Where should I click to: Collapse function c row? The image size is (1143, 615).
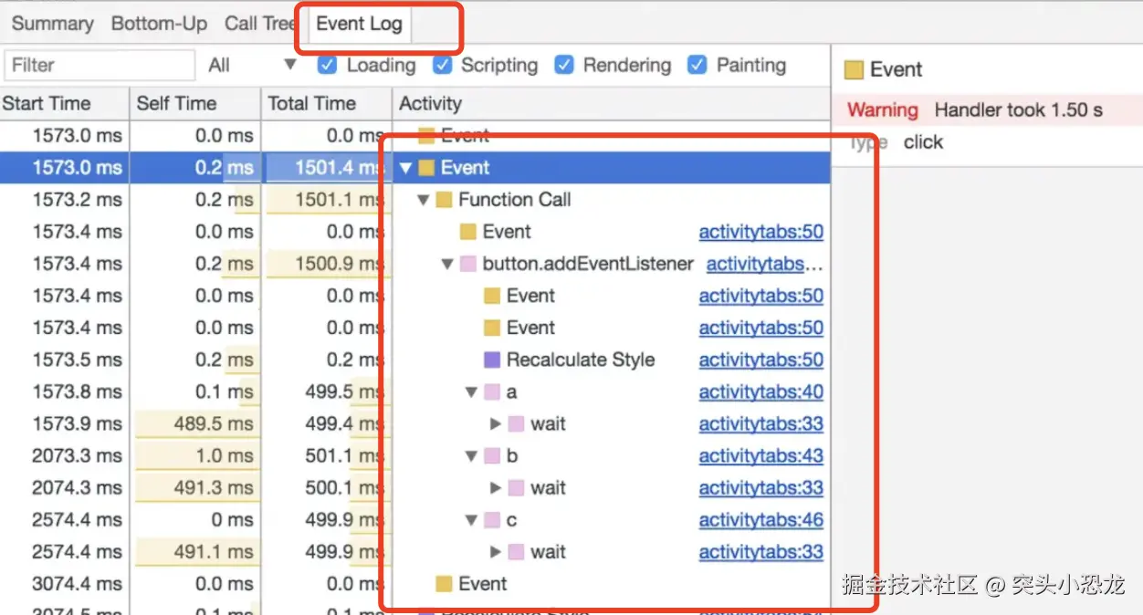[x=471, y=520]
